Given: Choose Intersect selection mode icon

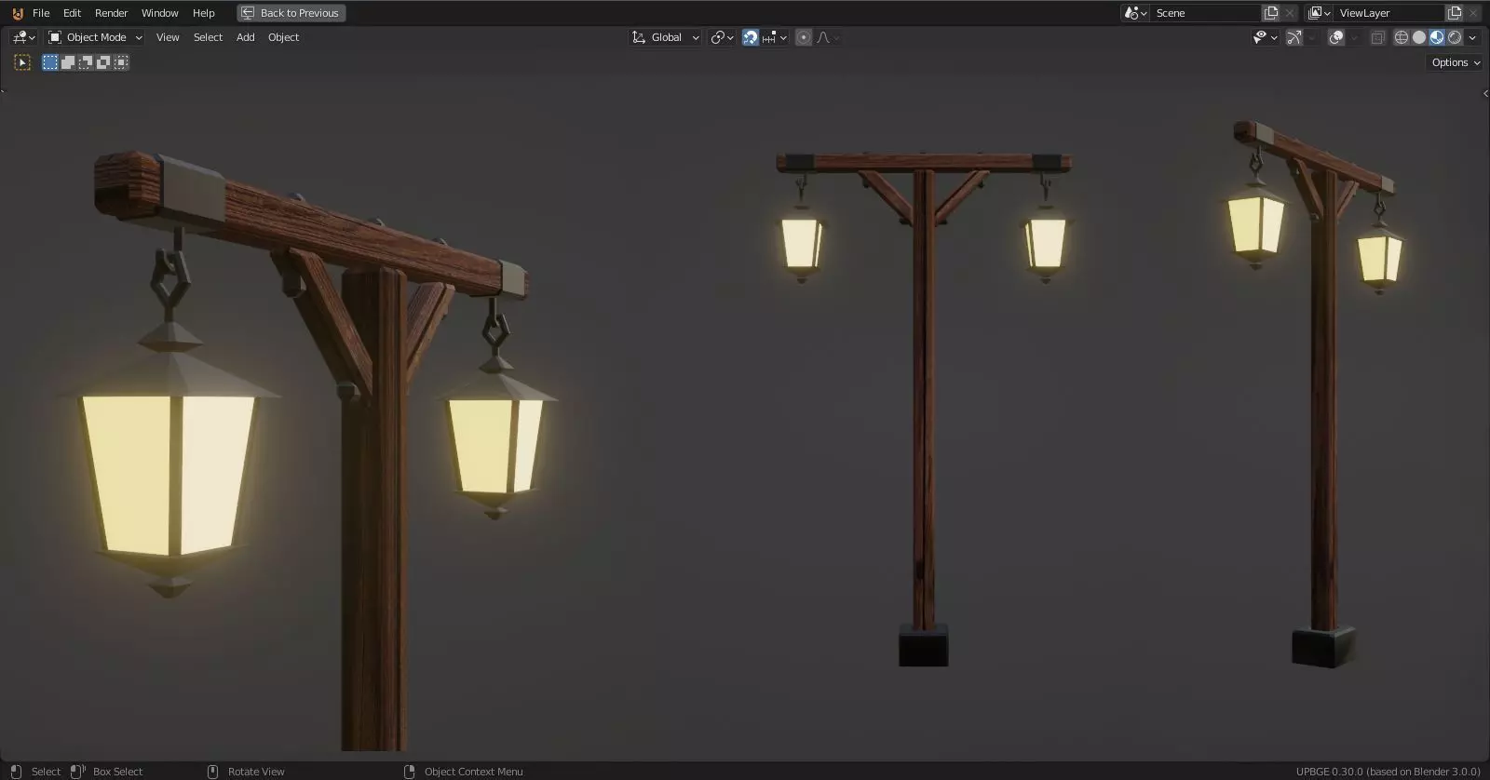Looking at the screenshot, I should (121, 62).
